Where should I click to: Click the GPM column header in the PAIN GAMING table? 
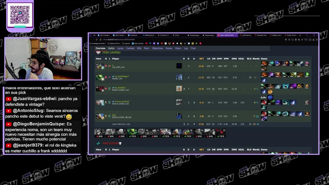pos(219,59)
